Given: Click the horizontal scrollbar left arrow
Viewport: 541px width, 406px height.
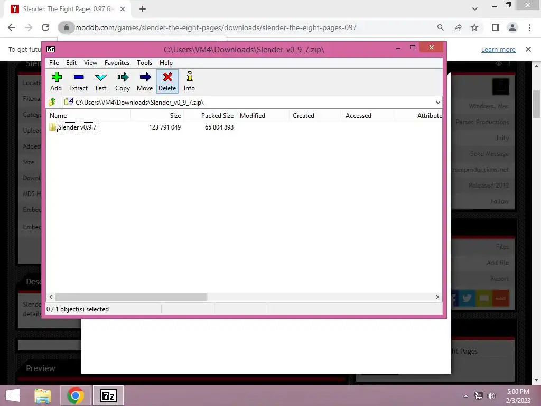Looking at the screenshot, I should [x=51, y=297].
